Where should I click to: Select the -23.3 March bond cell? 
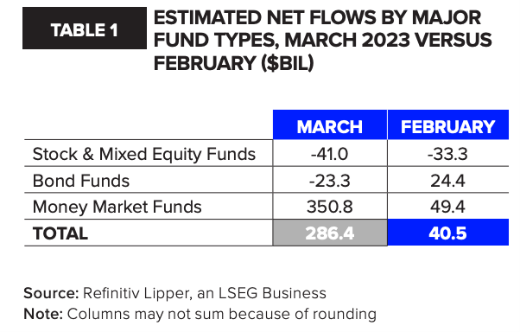(330, 180)
